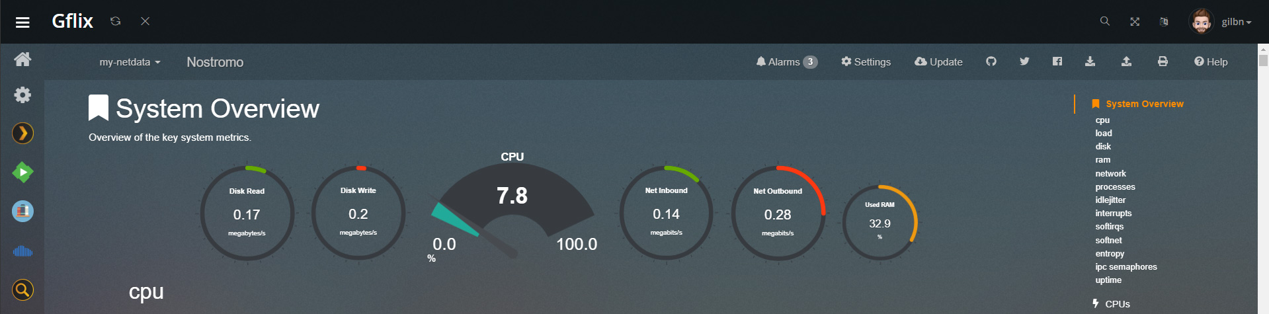Click the orange magnifier sidebar icon
This screenshot has height=314, width=1269.
[x=22, y=290]
